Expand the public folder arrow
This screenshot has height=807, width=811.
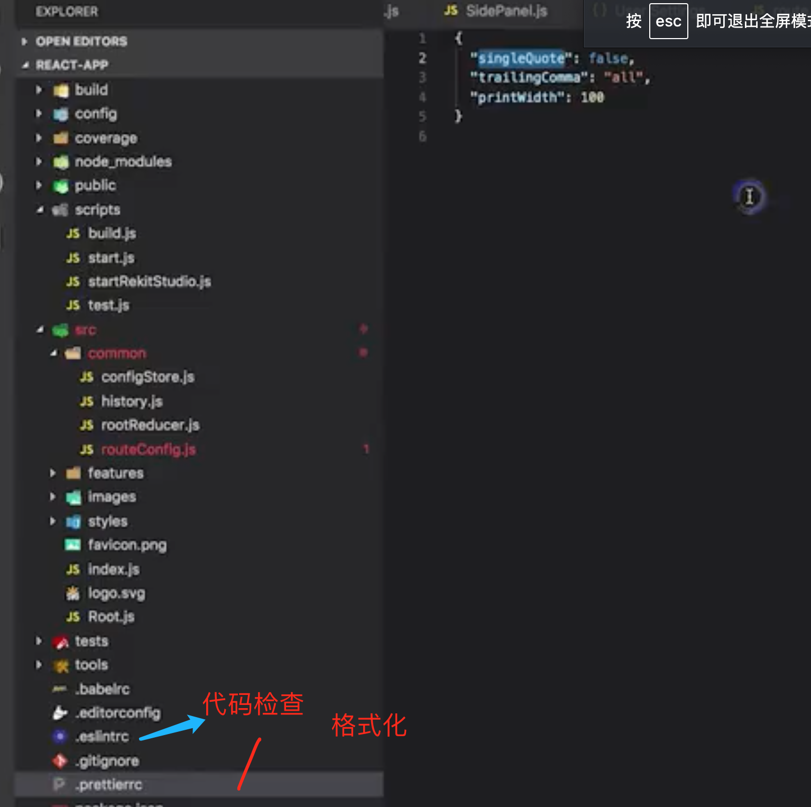coord(39,185)
